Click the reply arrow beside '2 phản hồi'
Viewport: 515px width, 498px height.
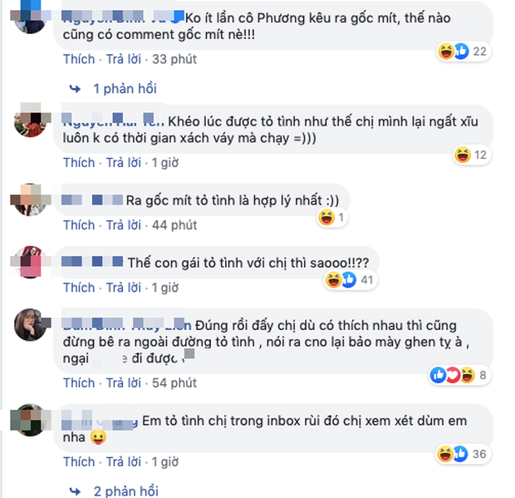76,491
